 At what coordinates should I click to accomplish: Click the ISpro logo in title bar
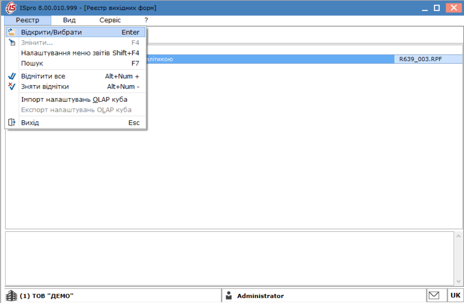pos(11,8)
